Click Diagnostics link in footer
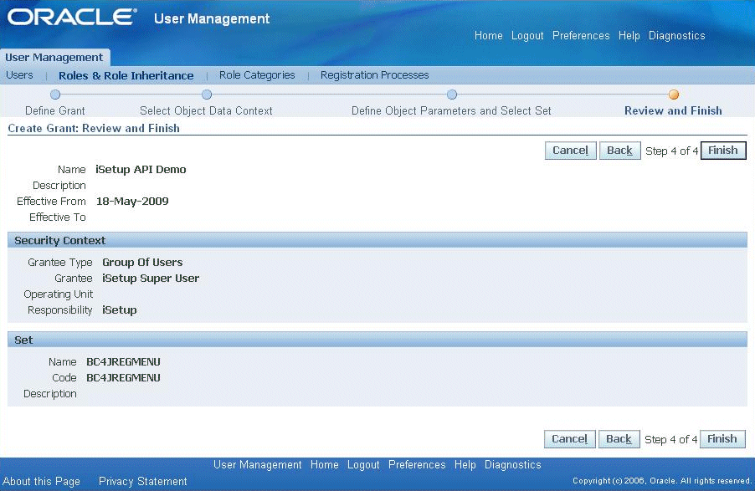755x491 pixels. pos(513,464)
